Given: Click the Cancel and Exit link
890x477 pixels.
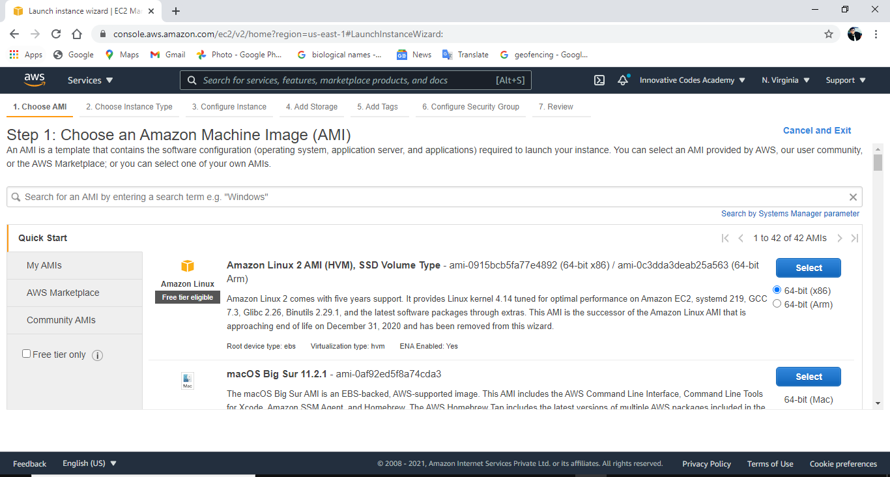Looking at the screenshot, I should click(817, 130).
